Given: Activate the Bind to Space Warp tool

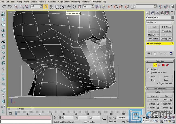Looking at the screenshot, I should tap(27, 7).
